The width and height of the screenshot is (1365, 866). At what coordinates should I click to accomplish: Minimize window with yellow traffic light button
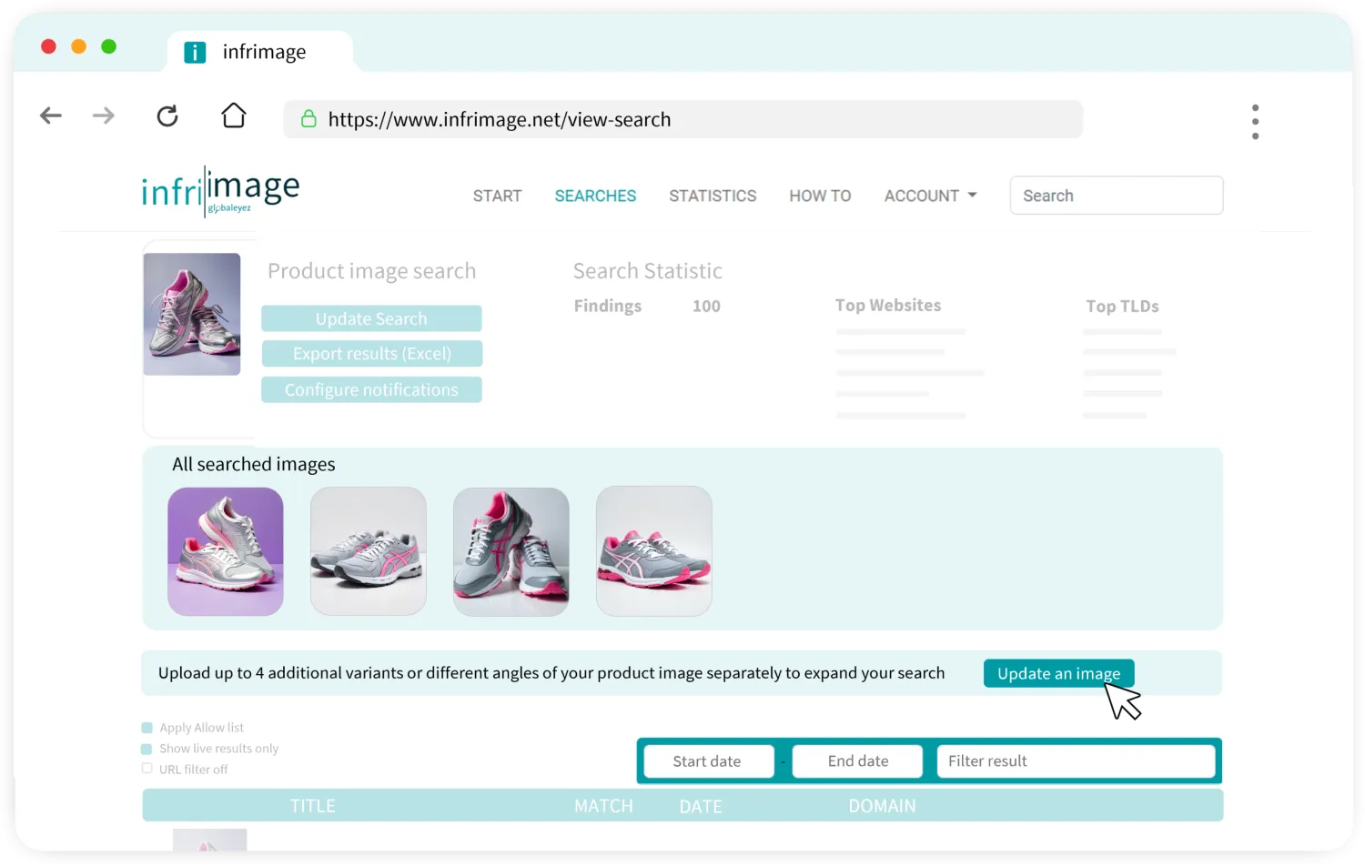[x=79, y=46]
